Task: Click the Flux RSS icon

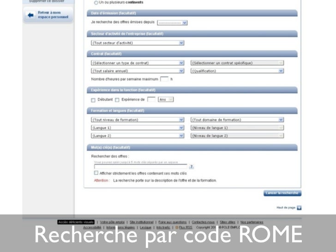Action: [177, 228]
